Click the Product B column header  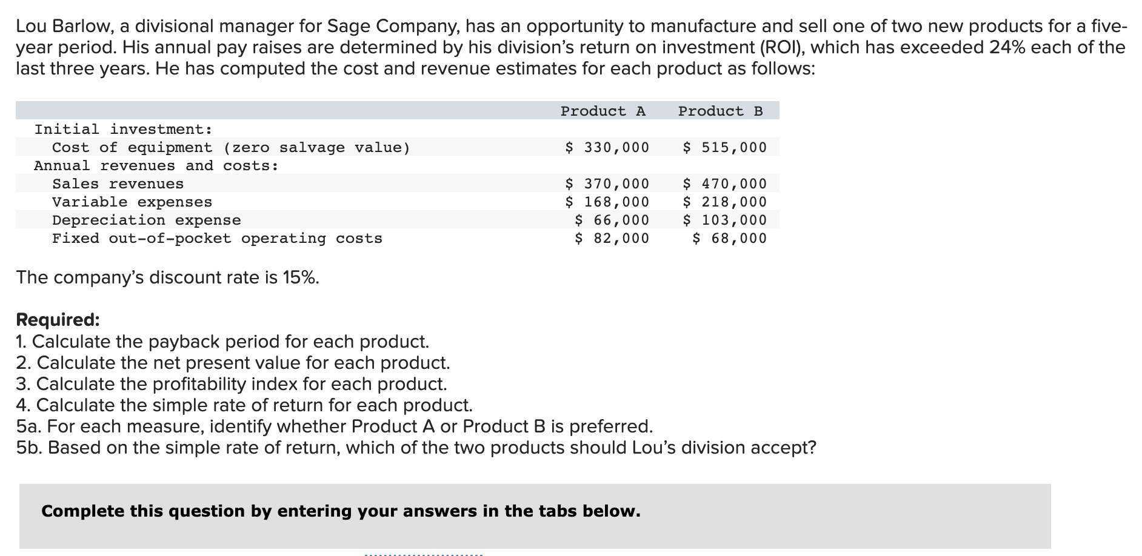pos(720,111)
